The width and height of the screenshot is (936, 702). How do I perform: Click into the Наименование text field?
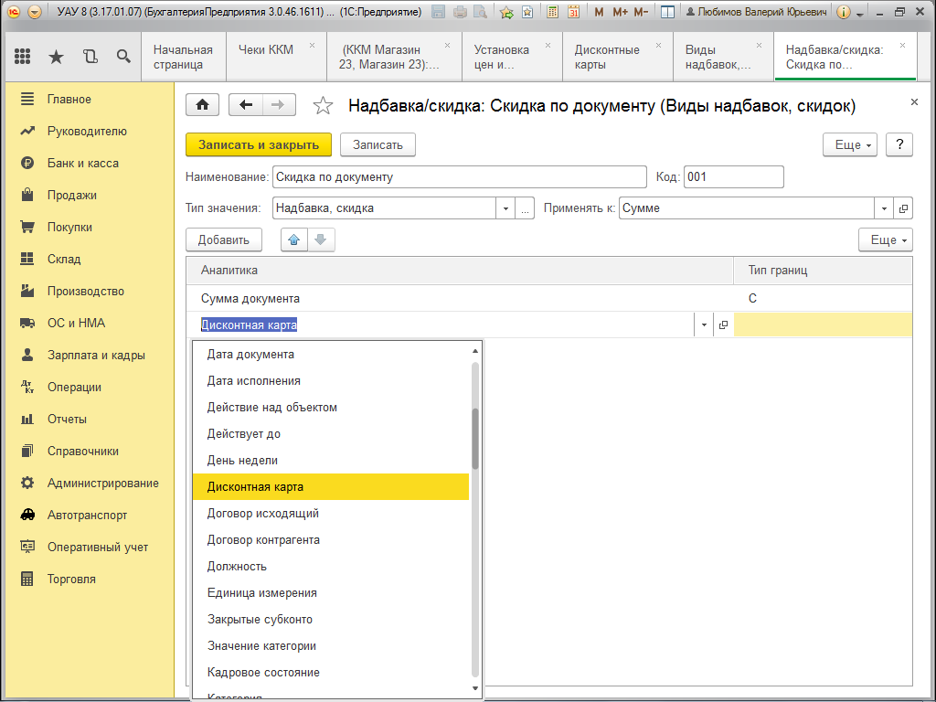tap(459, 177)
